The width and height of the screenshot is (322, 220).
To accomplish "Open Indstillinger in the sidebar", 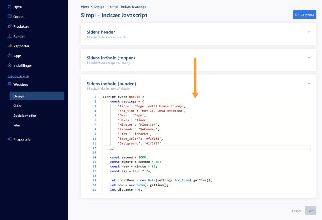I will [23, 65].
